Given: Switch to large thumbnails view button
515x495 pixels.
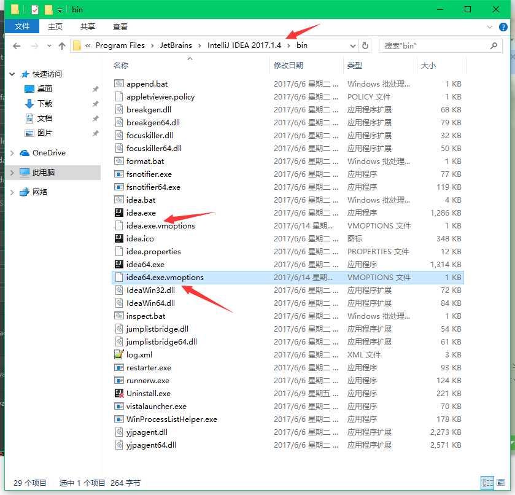Looking at the screenshot, I should [501, 483].
